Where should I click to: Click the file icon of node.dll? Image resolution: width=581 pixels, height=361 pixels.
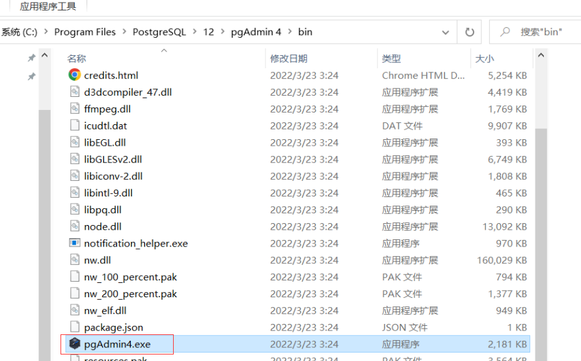[x=74, y=226]
